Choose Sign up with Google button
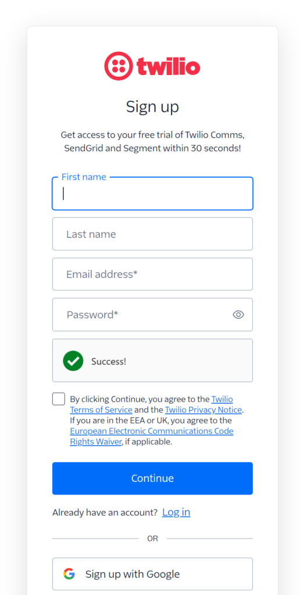Image resolution: width=300 pixels, height=595 pixels. [x=152, y=574]
